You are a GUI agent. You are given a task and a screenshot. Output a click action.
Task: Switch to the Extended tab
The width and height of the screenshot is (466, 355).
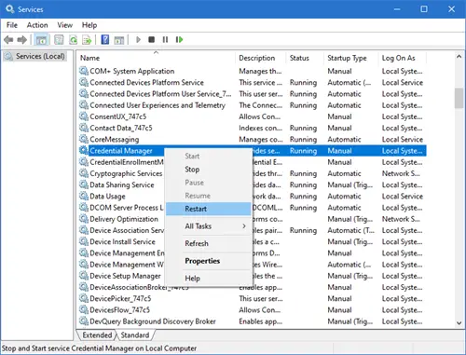97,335
